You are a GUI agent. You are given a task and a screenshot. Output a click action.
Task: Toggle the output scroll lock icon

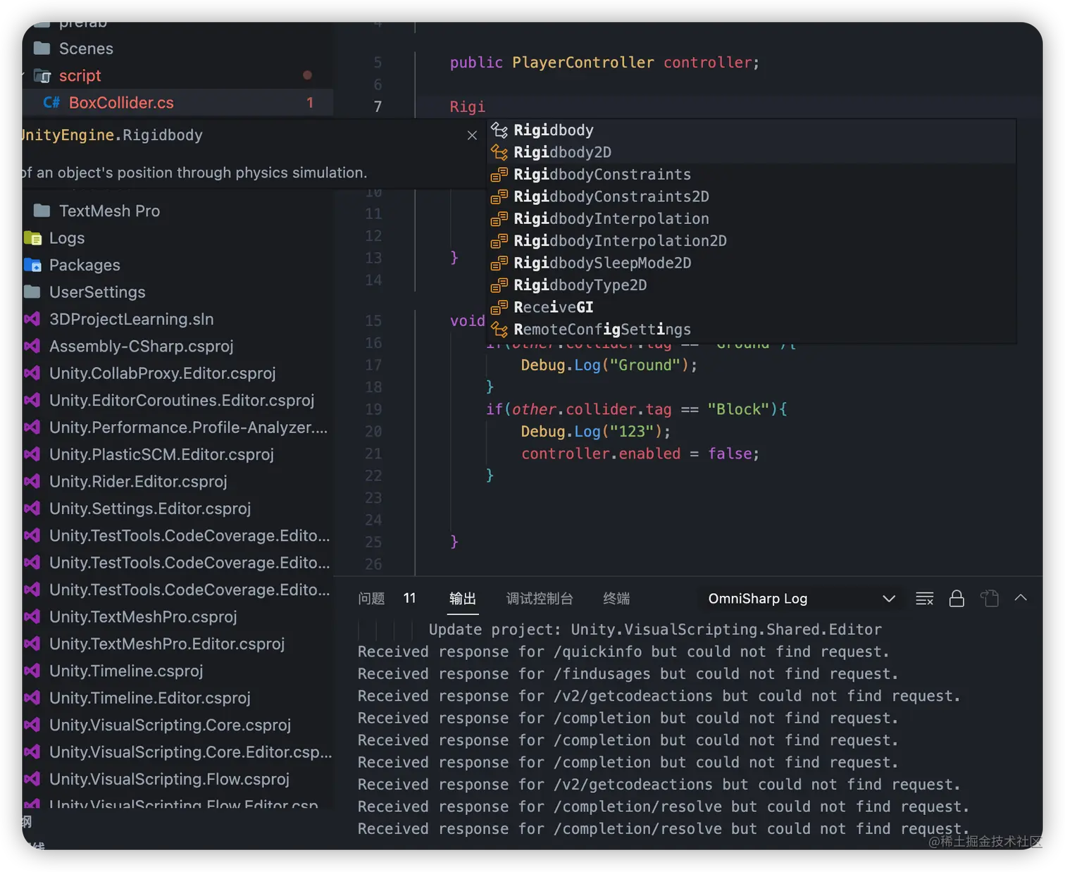957,599
